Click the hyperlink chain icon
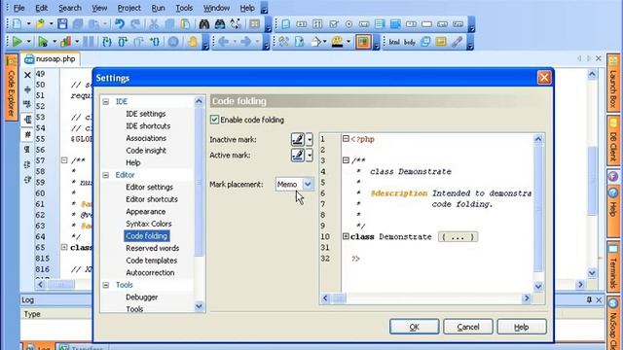623x350 pixels. tap(457, 41)
